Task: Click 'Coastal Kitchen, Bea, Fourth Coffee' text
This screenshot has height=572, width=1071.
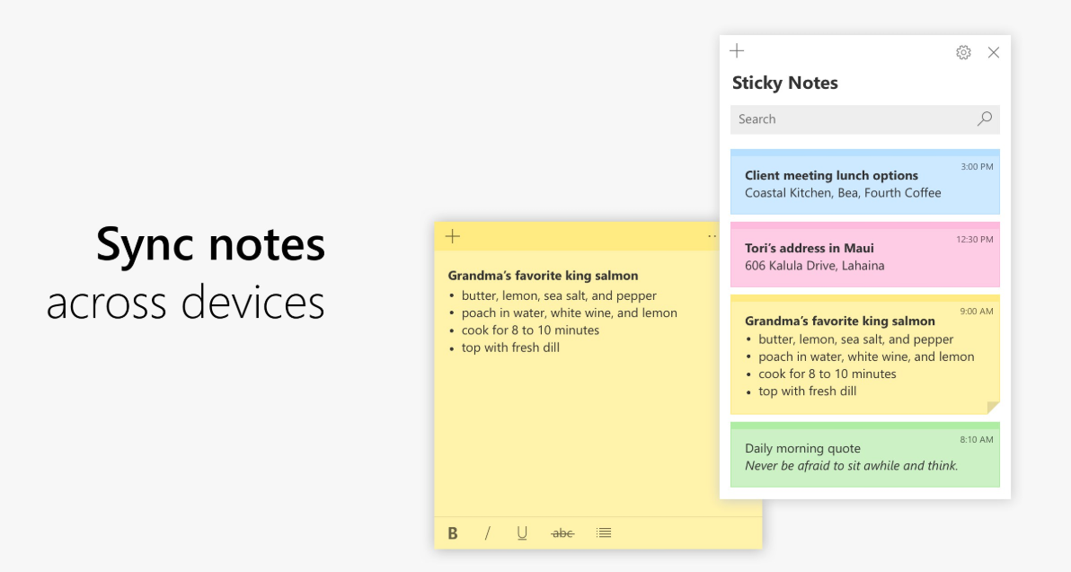Action: click(x=843, y=193)
